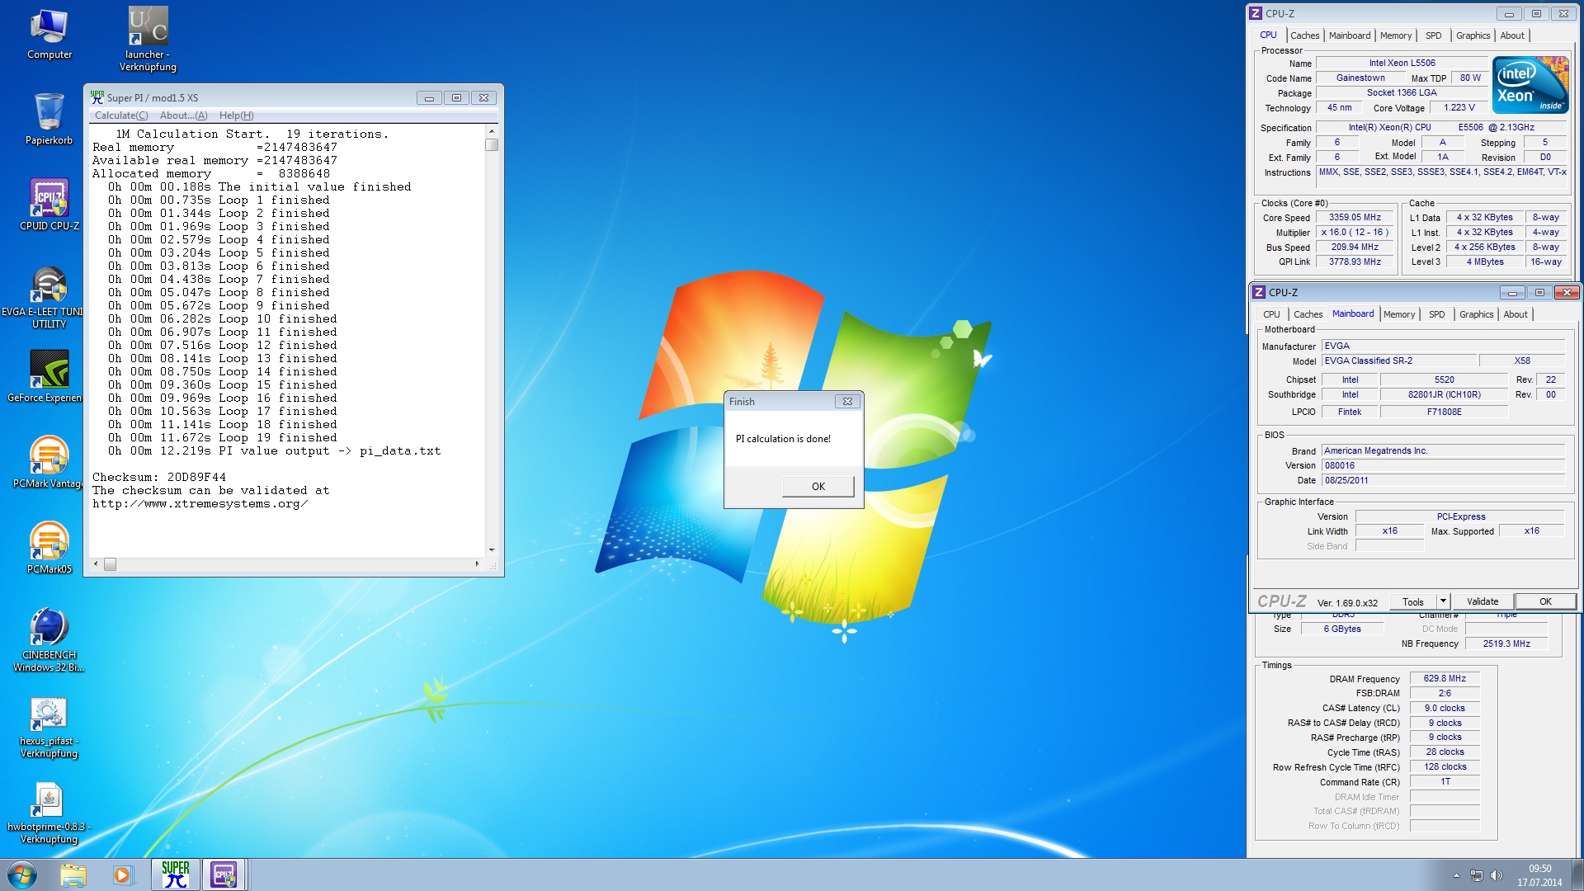The height and width of the screenshot is (891, 1584).
Task: Select Caches tab in Mainboard CPU-Z window
Action: (x=1308, y=314)
